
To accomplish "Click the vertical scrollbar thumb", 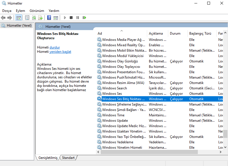I will (225, 134).
